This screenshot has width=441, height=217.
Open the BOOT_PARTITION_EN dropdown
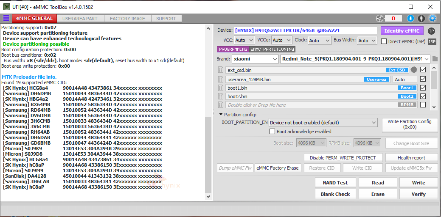pos(323,123)
